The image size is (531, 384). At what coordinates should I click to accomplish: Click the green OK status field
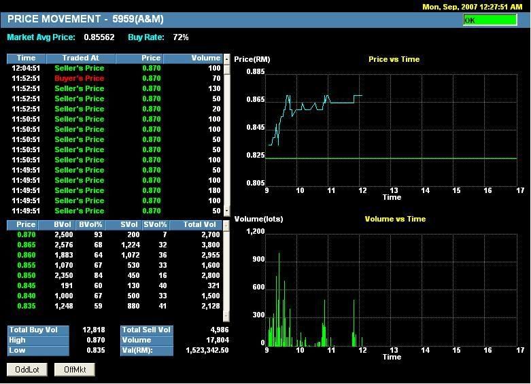[490, 20]
